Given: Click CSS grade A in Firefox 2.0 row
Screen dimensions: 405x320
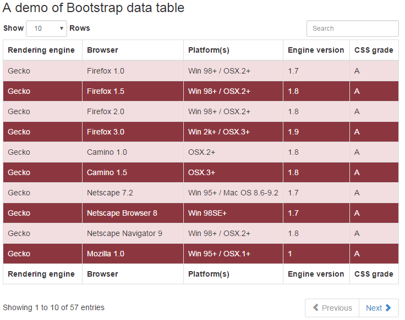Looking at the screenshot, I should tap(374, 111).
